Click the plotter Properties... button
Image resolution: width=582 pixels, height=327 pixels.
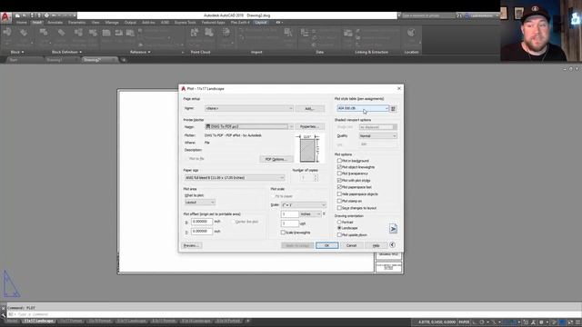[309, 126]
